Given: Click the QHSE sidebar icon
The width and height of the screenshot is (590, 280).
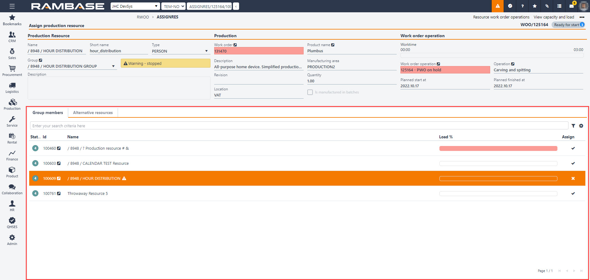Looking at the screenshot, I should point(12,223).
